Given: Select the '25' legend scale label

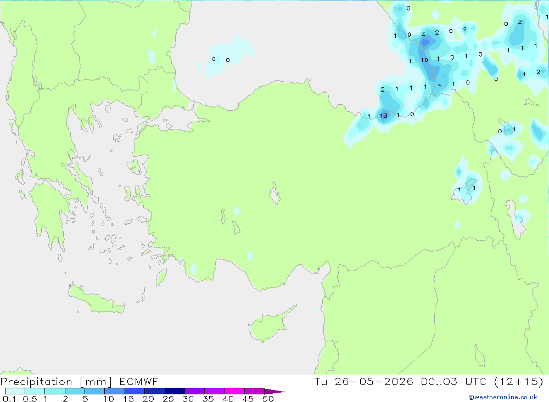Looking at the screenshot, I should (x=168, y=399).
